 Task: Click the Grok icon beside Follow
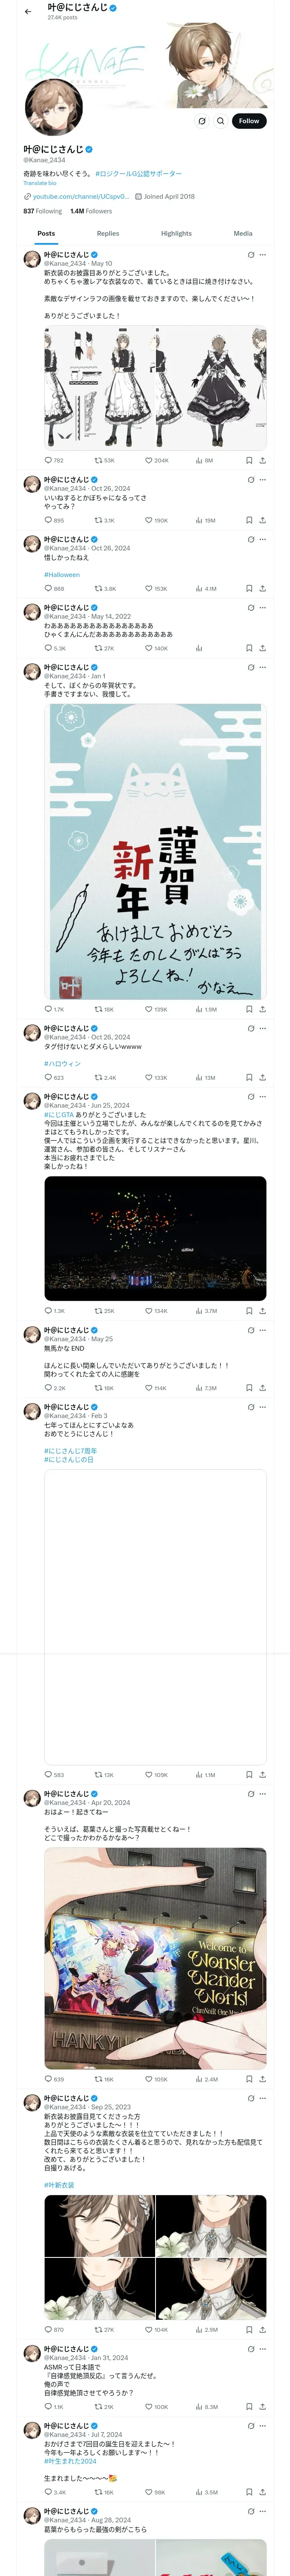[x=202, y=121]
